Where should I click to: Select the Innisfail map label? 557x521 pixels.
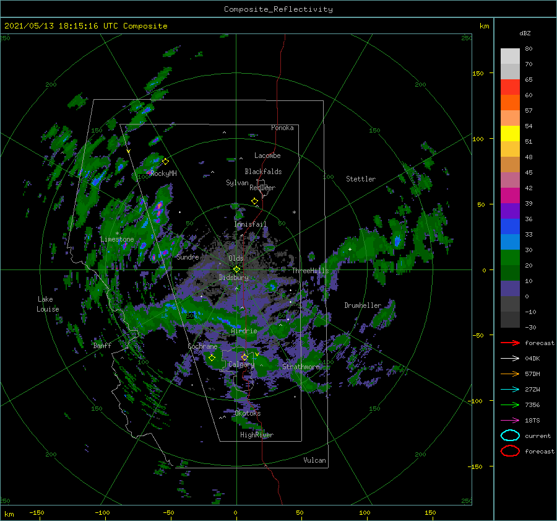pos(250,224)
